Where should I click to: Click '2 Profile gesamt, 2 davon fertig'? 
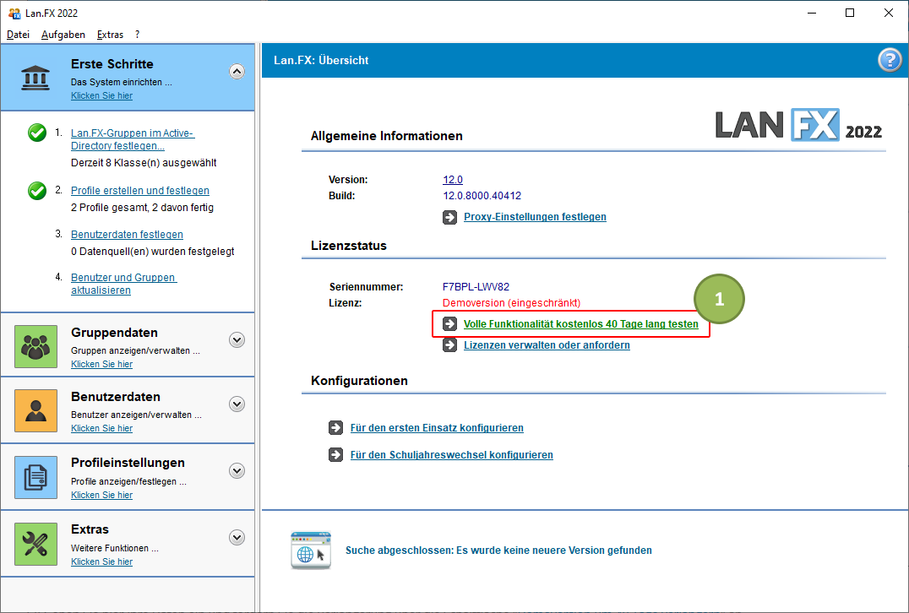[142, 208]
